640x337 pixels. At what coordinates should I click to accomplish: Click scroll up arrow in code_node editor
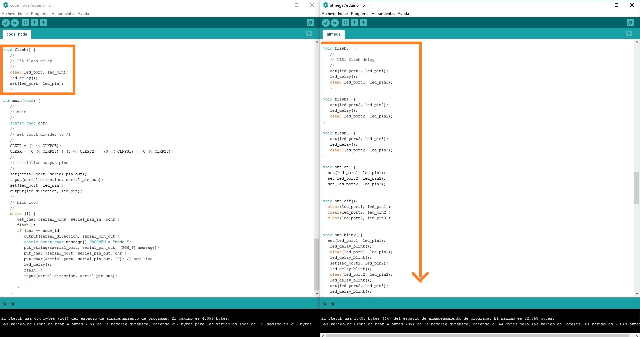tap(317, 42)
